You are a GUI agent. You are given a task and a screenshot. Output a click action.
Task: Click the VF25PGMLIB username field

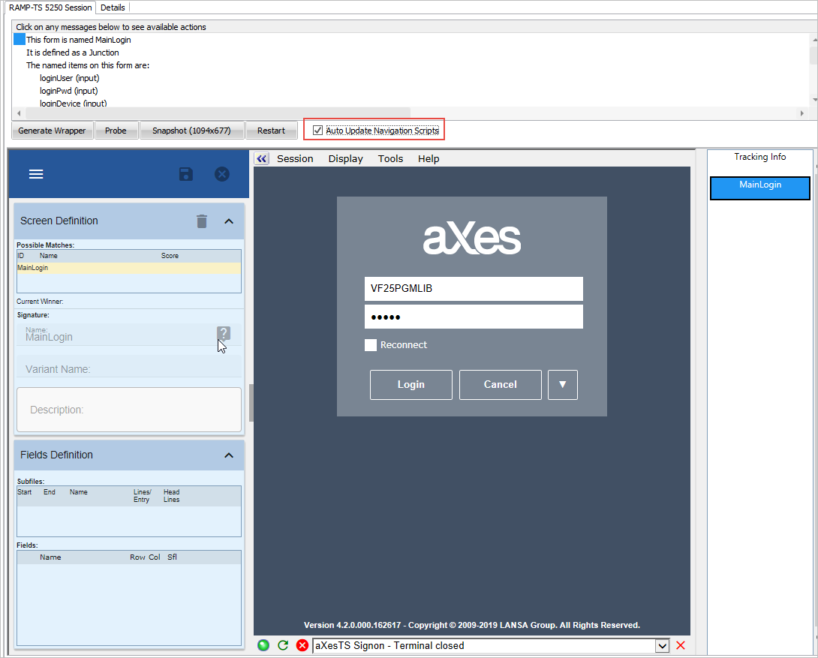tap(474, 288)
